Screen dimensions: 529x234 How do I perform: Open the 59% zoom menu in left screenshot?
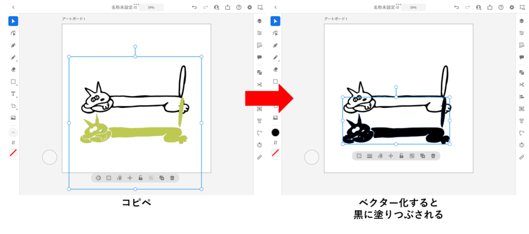151,7
